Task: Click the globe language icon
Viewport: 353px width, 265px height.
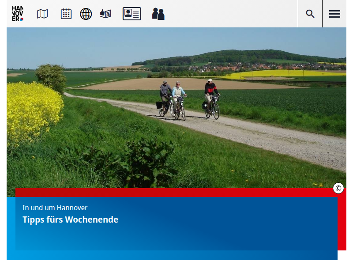Action: (x=86, y=14)
